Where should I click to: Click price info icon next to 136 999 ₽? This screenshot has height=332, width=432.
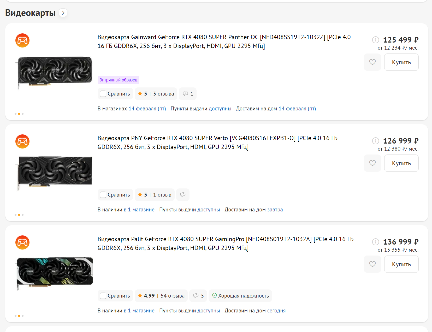(x=375, y=242)
